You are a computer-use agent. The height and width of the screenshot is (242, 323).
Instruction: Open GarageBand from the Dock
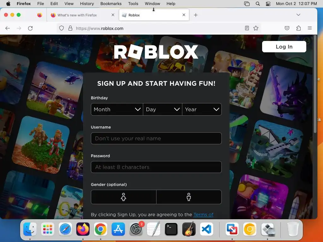click(189, 229)
